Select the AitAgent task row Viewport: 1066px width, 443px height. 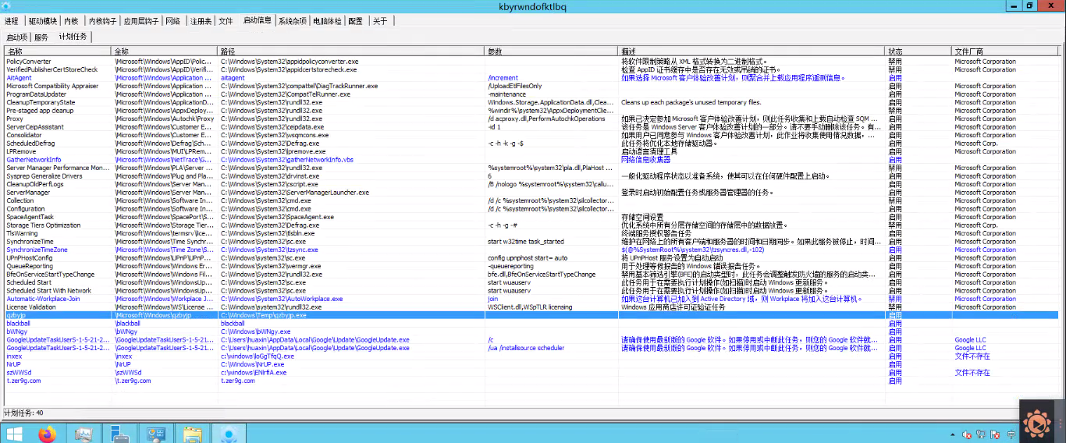coord(531,78)
